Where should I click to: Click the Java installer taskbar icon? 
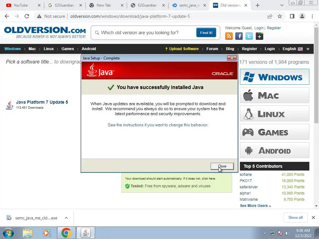pyautogui.click(x=86, y=233)
